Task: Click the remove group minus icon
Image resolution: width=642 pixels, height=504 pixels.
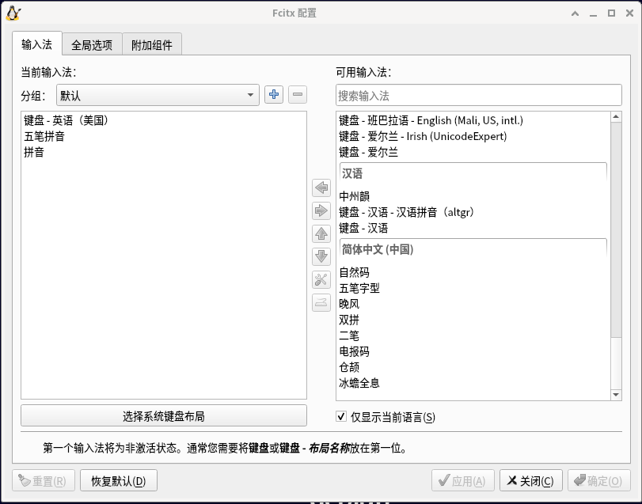Action: [298, 94]
